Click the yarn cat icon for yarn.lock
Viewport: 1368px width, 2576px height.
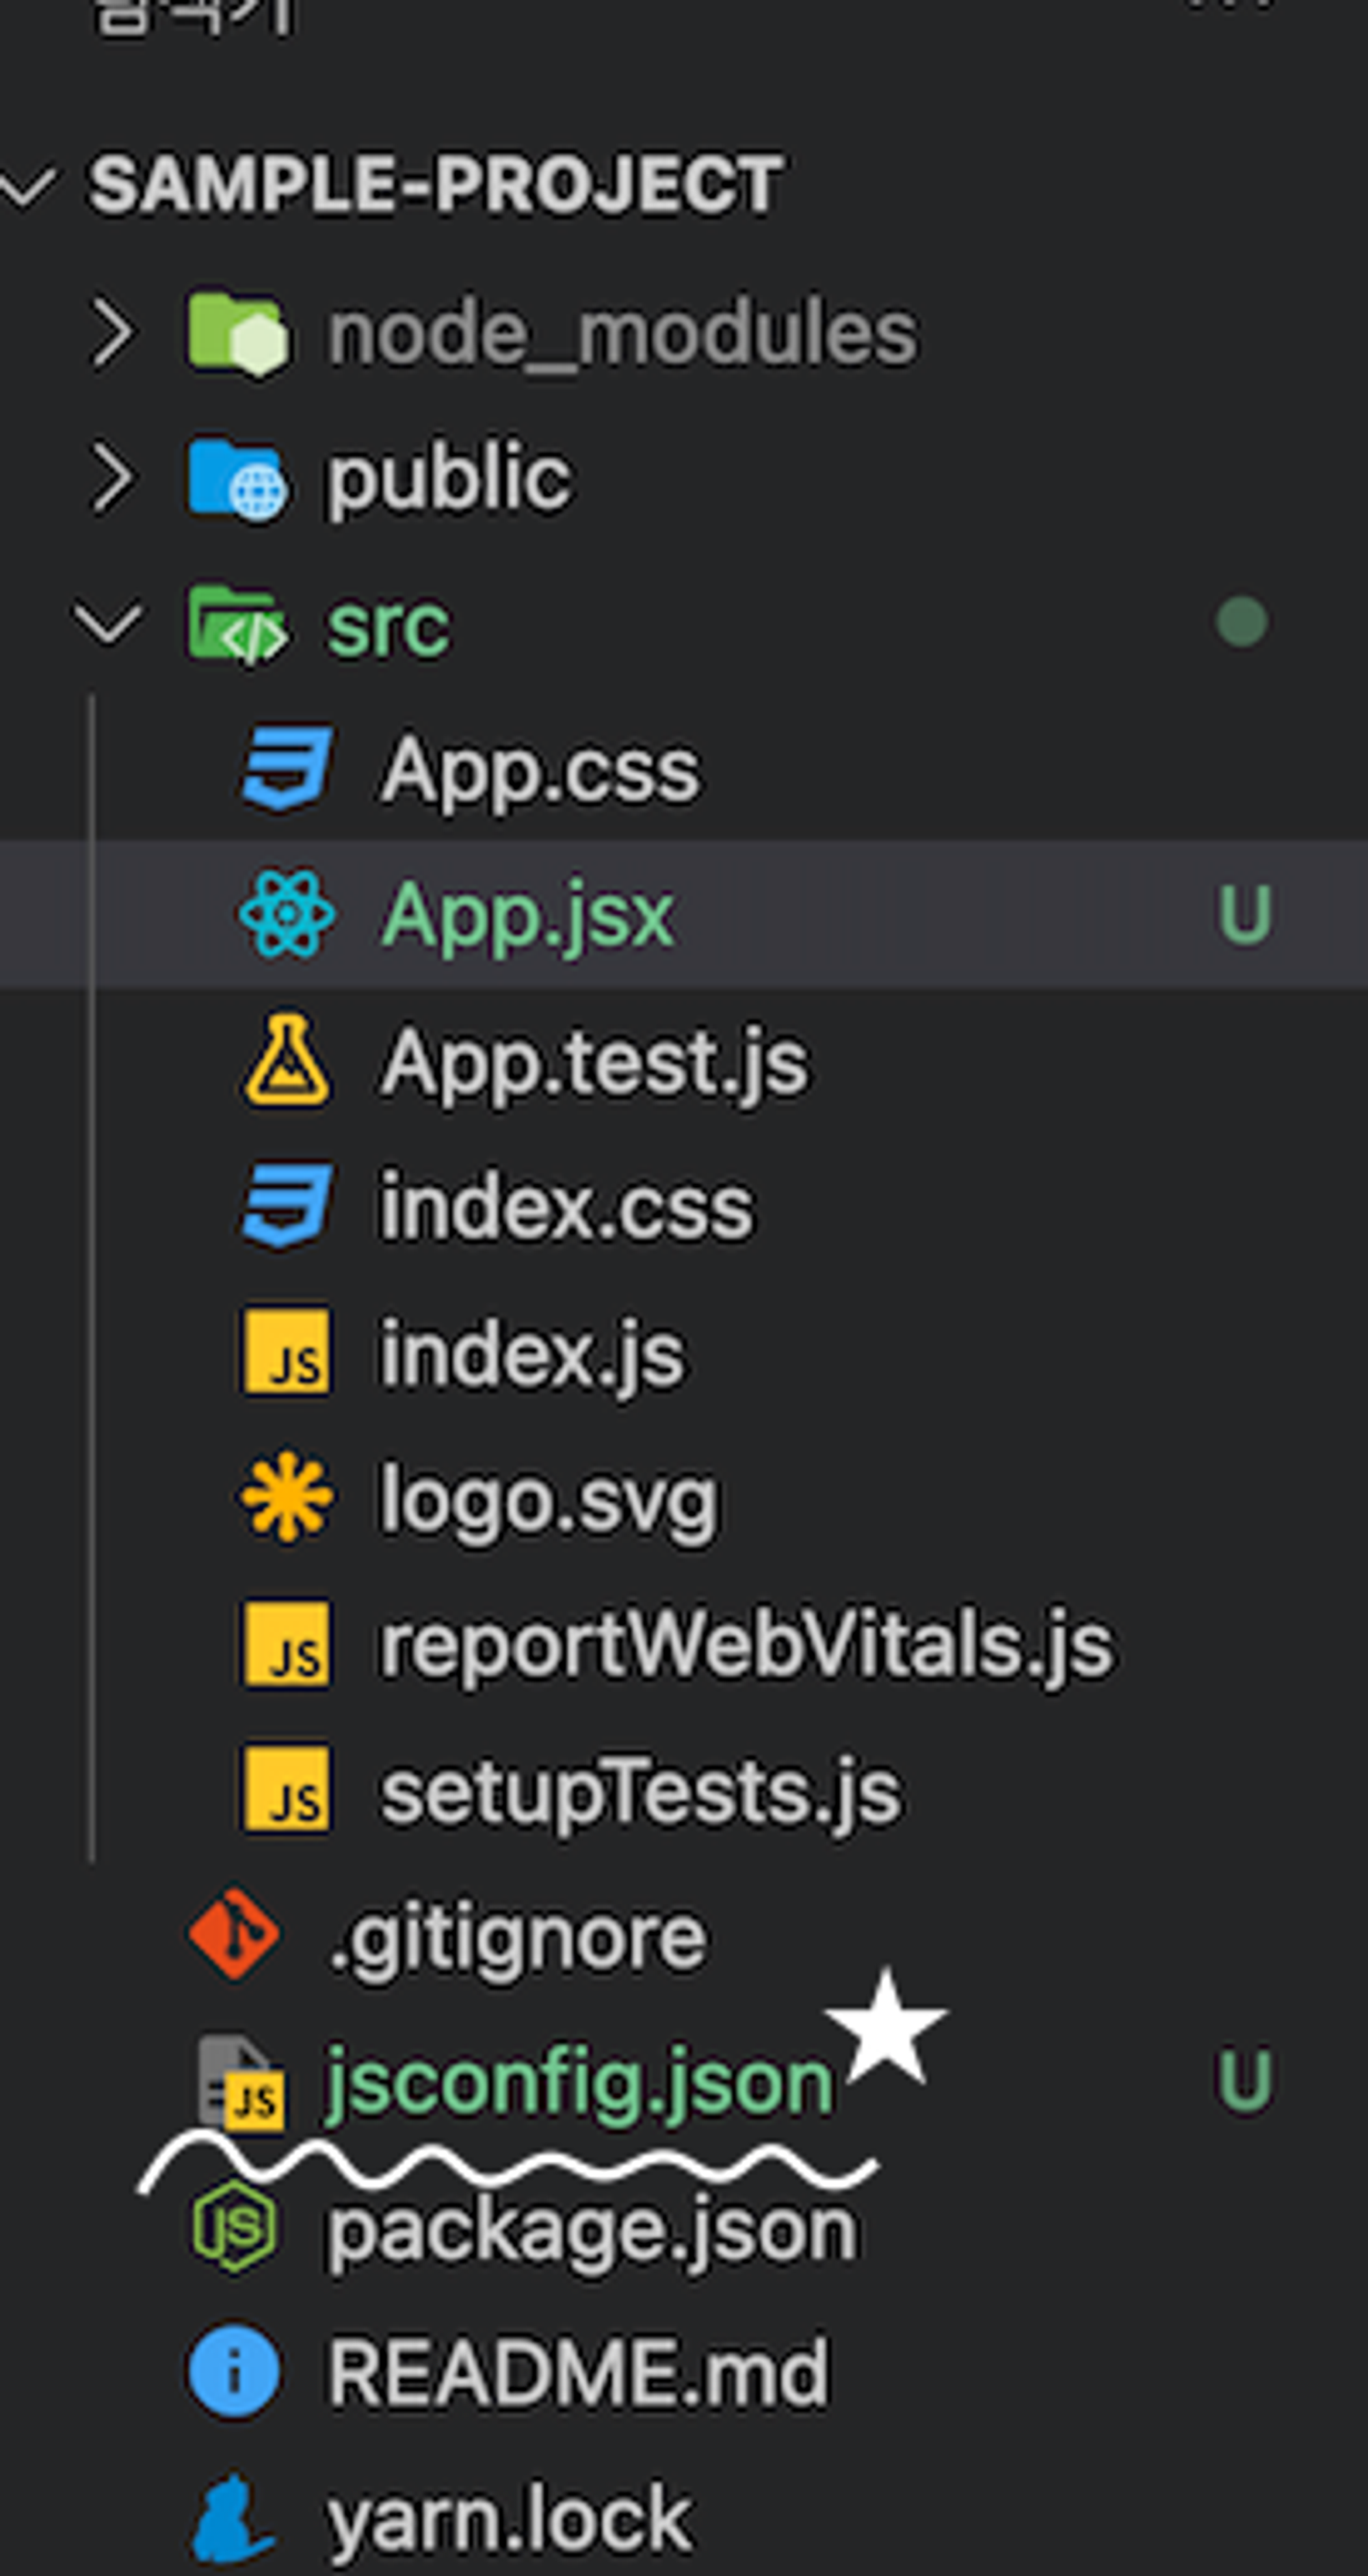(232, 2518)
